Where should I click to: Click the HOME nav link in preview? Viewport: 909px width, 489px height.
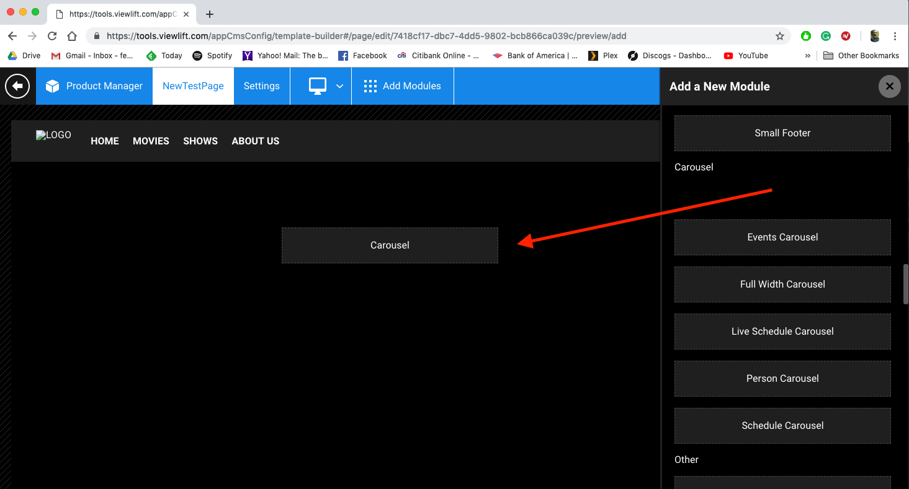coord(105,141)
